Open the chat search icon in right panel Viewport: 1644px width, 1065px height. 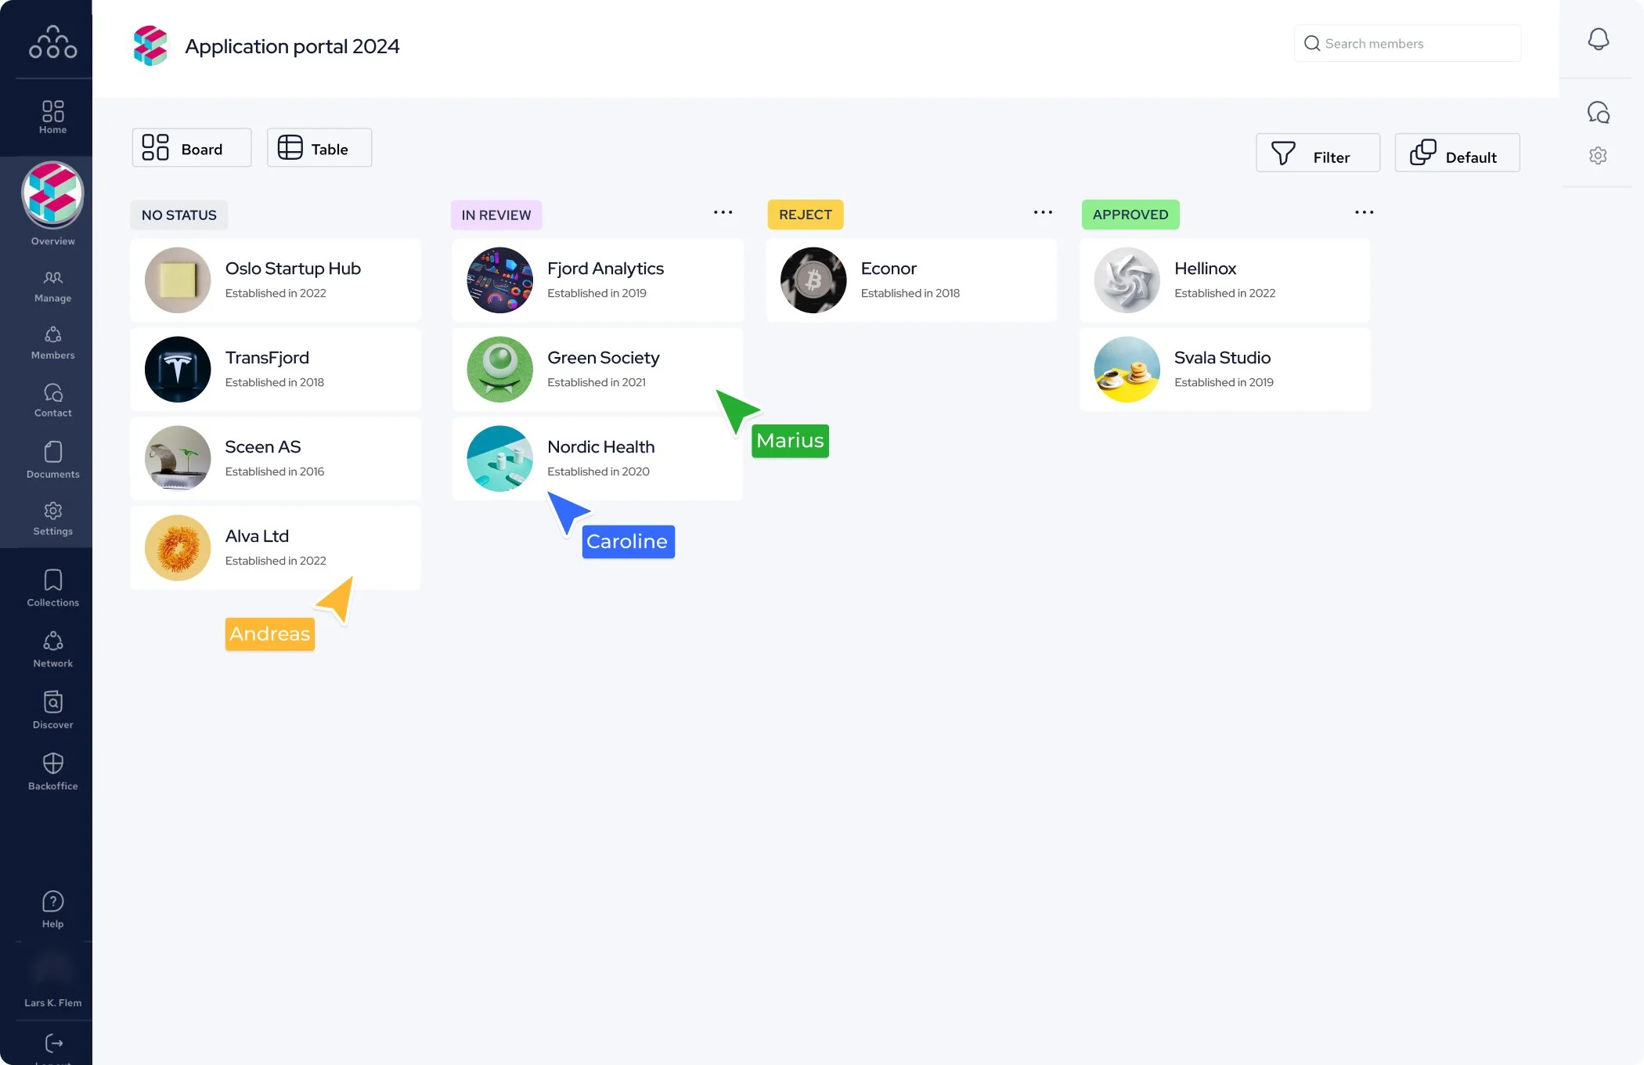tap(1598, 113)
